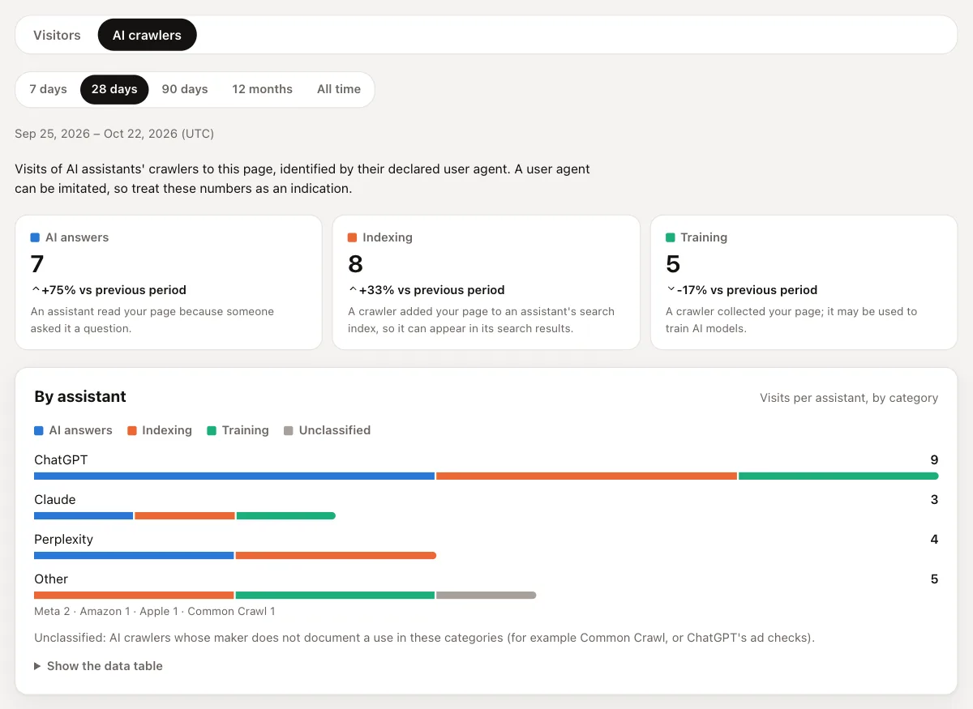Click the orange square in the Indexing card
The image size is (973, 709).
(x=352, y=237)
